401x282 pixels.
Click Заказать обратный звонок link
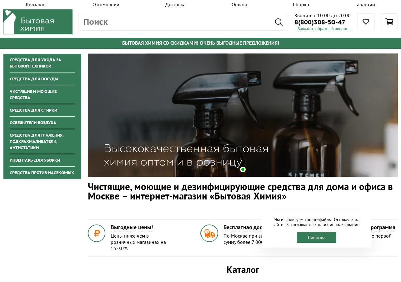[322, 29]
